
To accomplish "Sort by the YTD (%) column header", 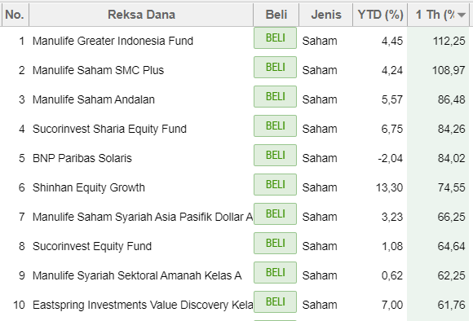I will click(x=380, y=15).
